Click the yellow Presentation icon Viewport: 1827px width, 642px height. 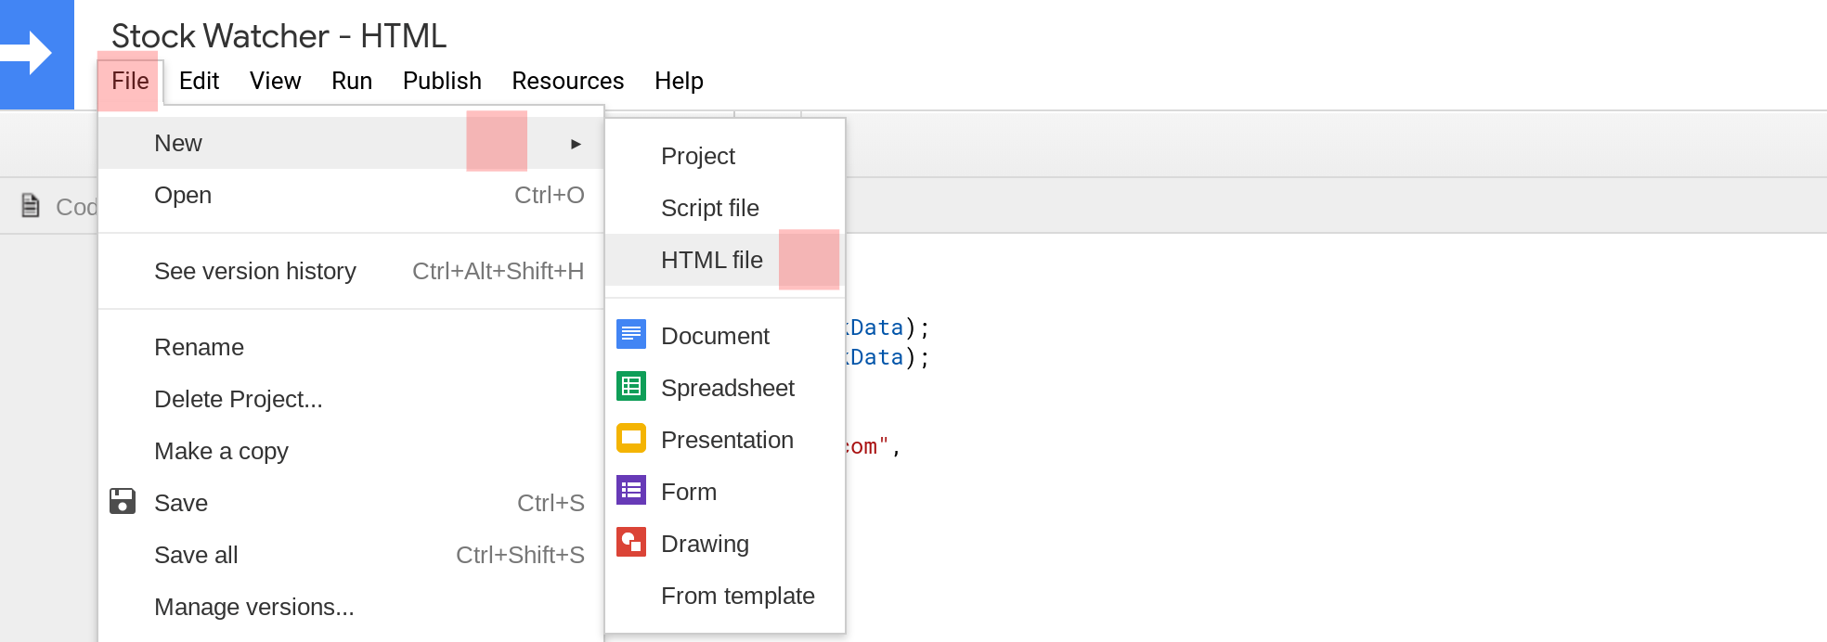coord(631,438)
